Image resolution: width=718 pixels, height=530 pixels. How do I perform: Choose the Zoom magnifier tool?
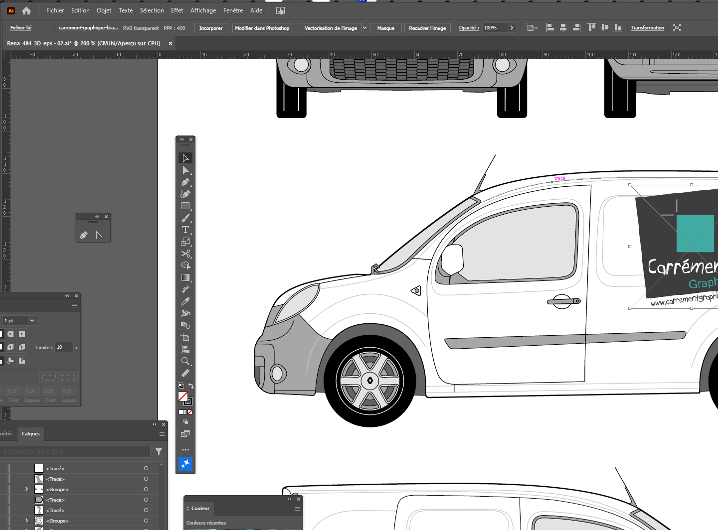tap(185, 361)
